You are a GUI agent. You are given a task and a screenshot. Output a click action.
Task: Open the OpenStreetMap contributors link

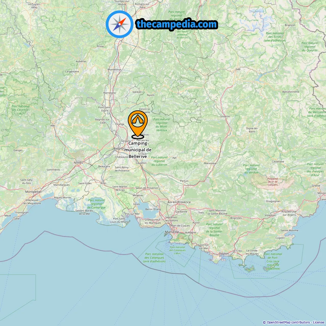click(288, 322)
